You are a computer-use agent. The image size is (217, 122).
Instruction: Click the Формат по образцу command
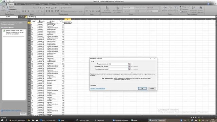click(x=14, y=12)
